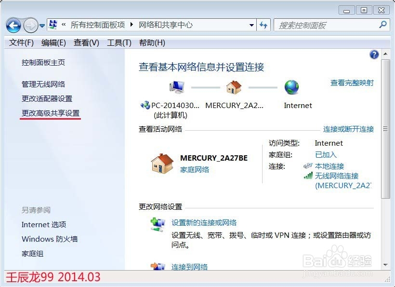This screenshot has height=287, width=395.
Task: Click the Control Panel icon in address bar
Action: pos(53,25)
